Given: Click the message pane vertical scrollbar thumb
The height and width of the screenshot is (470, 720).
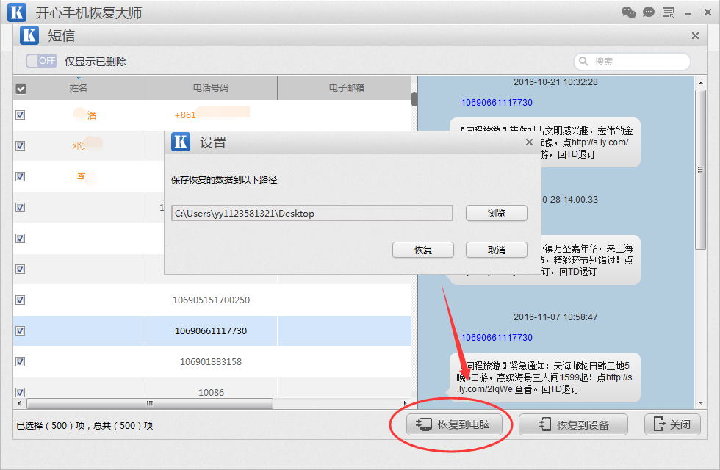Looking at the screenshot, I should point(701,170).
